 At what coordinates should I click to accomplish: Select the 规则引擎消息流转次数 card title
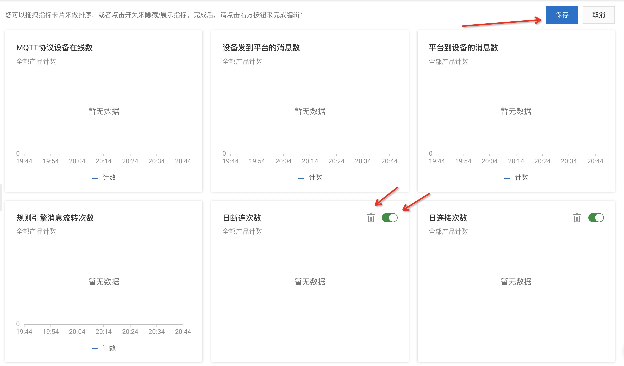coord(55,218)
